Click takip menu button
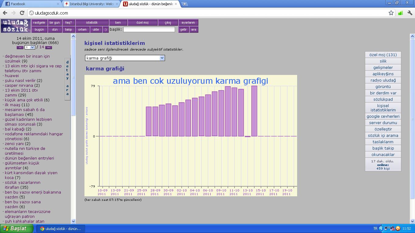Image resolution: width=415 pixels, height=233 pixels. pyautogui.click(x=69, y=29)
